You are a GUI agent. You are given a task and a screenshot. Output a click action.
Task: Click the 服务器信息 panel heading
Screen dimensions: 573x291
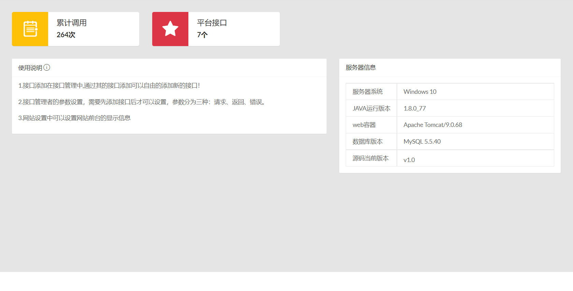click(x=361, y=68)
